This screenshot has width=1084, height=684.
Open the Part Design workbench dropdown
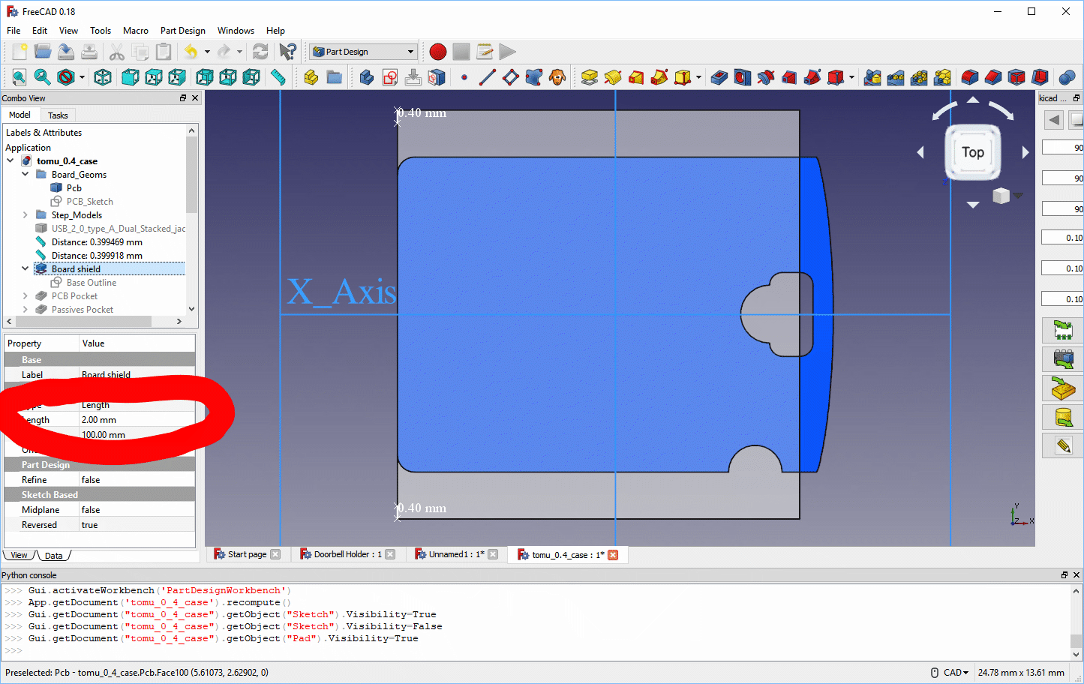(x=364, y=52)
